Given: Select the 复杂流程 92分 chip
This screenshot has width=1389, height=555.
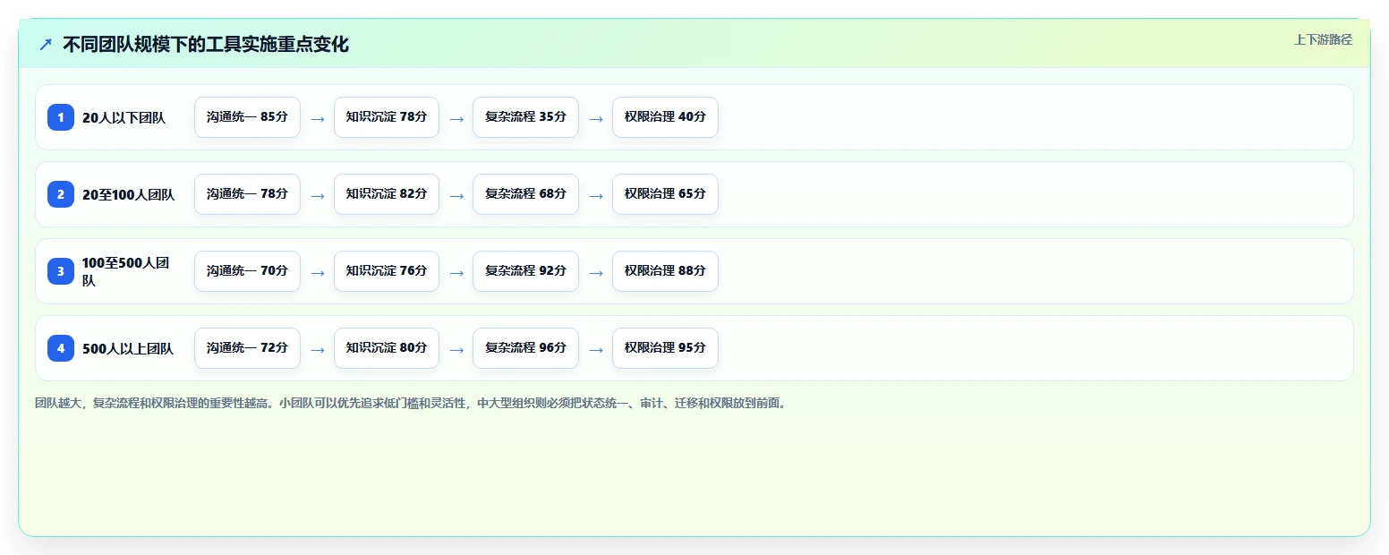Looking at the screenshot, I should pyautogui.click(x=525, y=271).
